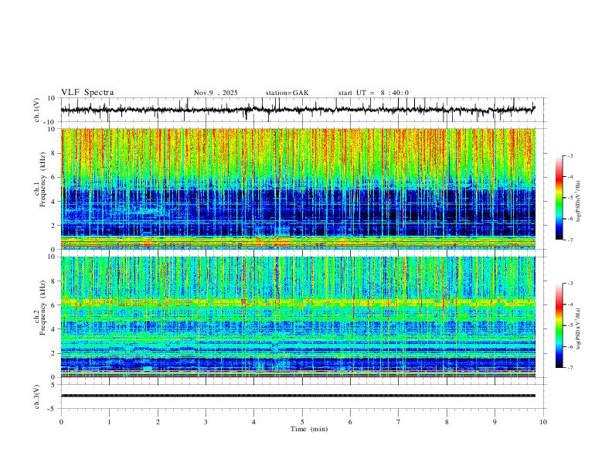Click the "5" tick on ch.3(V) axis
612x473 pixels.
[x=53, y=384]
